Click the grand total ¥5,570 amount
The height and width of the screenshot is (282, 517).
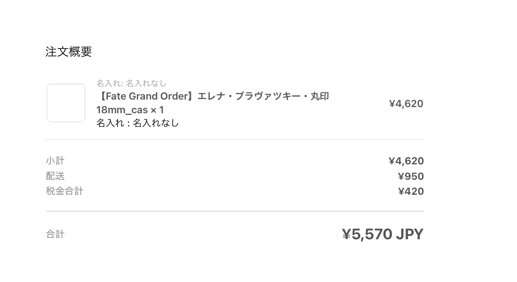click(x=367, y=234)
